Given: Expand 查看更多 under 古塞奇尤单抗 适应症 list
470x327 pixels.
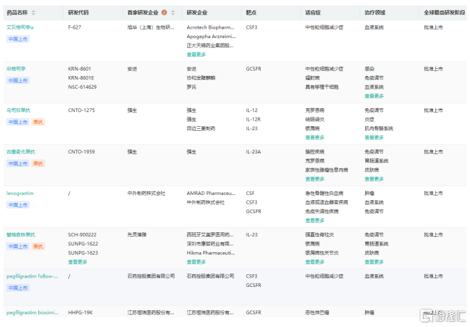Looking at the screenshot, I should point(315,179).
